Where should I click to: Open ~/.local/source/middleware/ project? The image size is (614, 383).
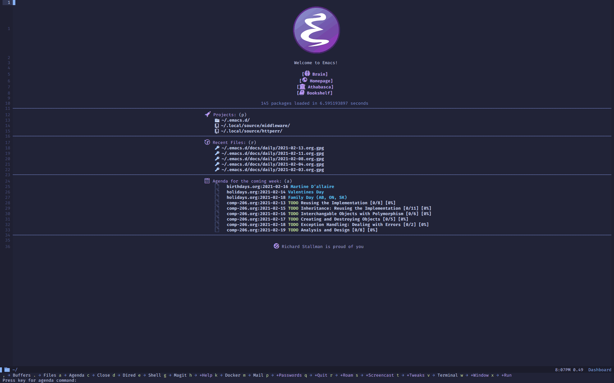point(256,125)
